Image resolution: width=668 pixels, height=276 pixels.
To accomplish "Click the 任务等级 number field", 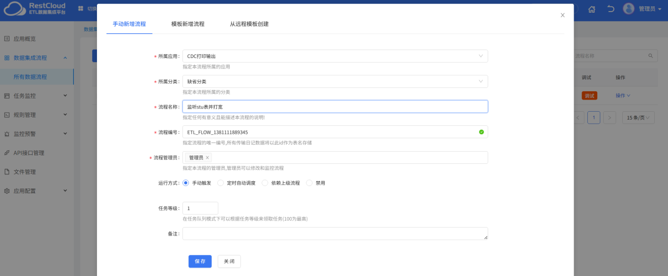I will point(200,208).
